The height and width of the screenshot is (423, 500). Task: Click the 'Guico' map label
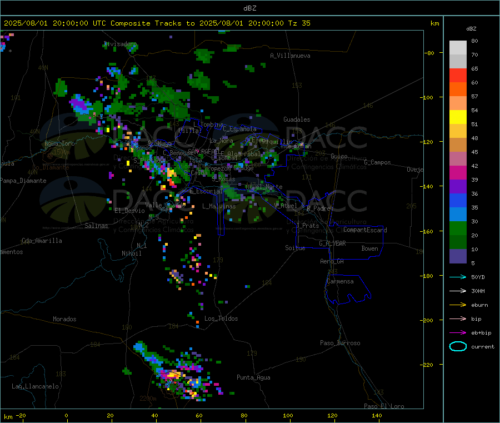coord(339,156)
